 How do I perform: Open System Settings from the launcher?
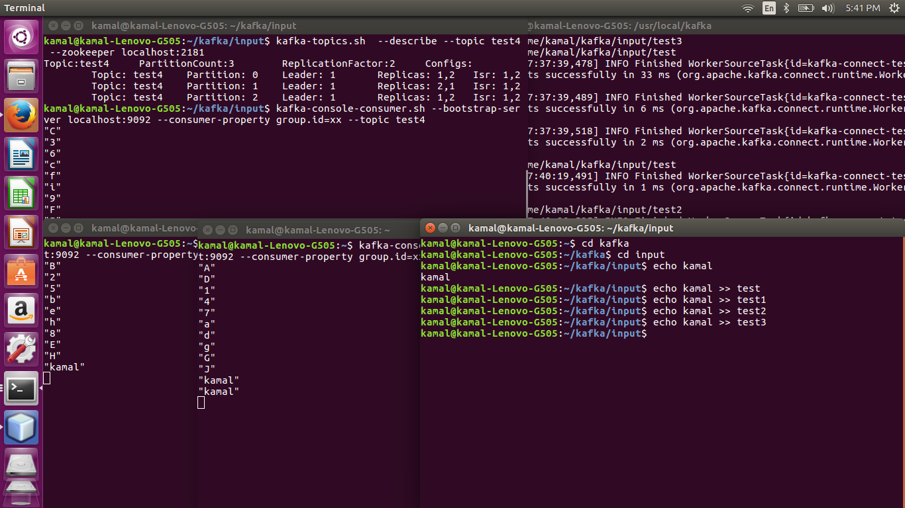tap(21, 347)
